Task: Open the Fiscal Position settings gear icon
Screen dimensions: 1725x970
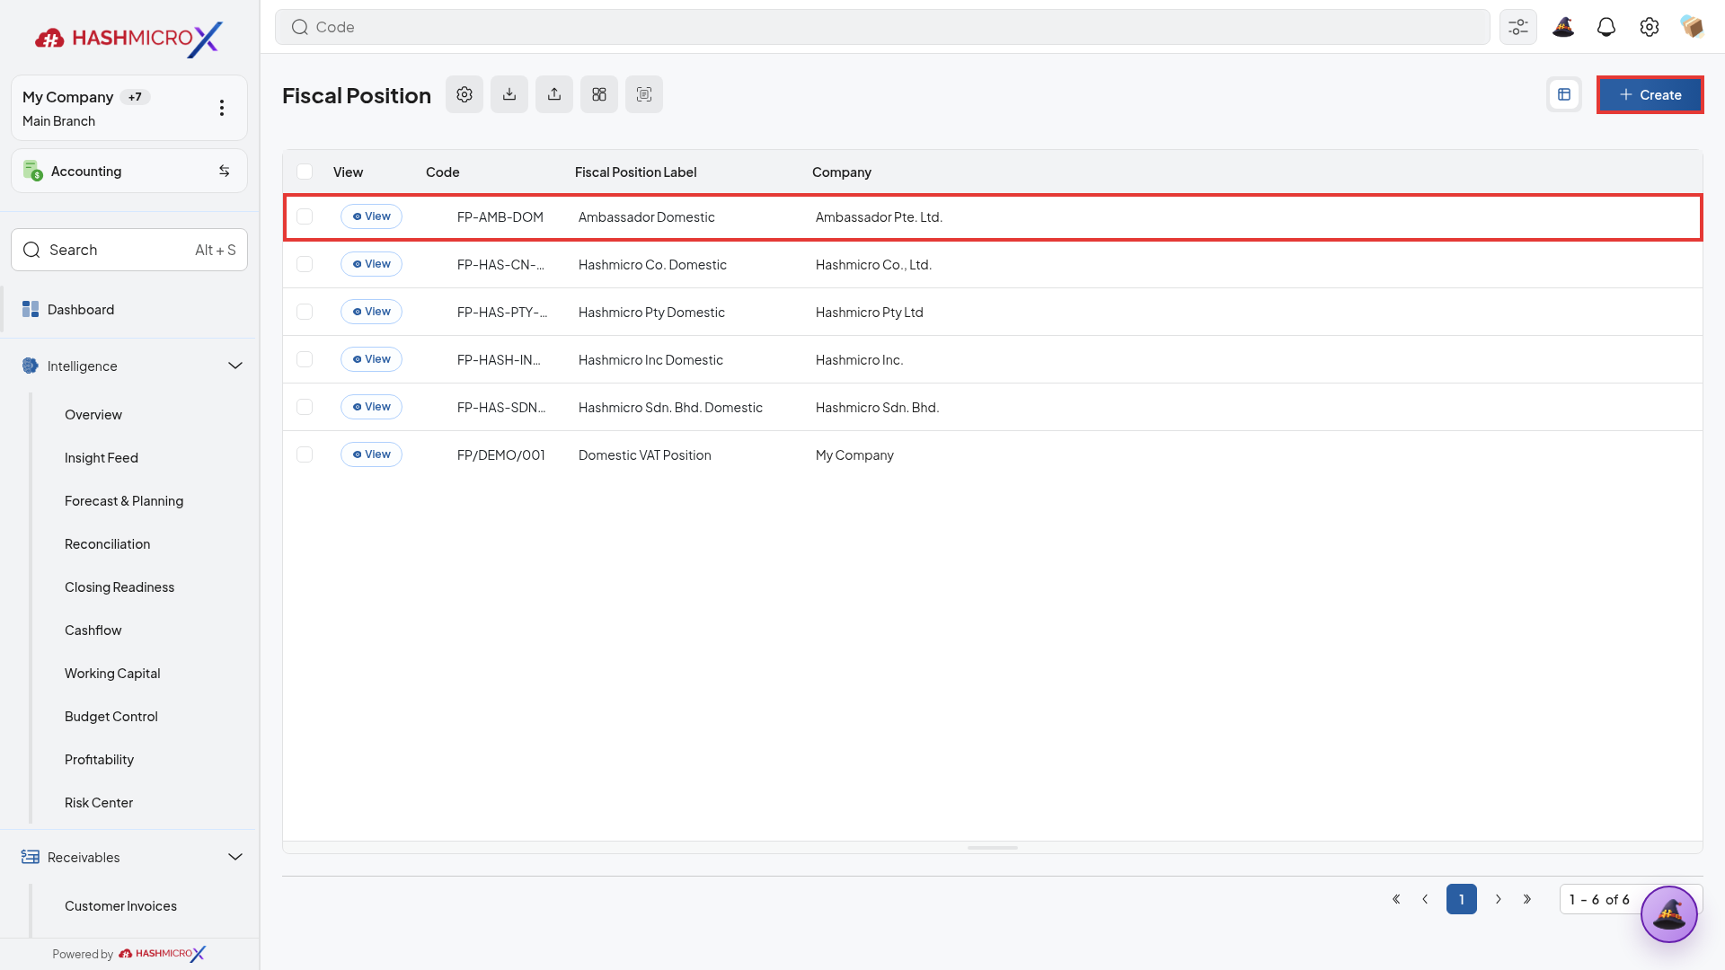Action: 464,94
